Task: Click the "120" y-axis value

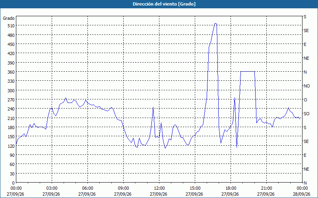Action: tap(11, 146)
